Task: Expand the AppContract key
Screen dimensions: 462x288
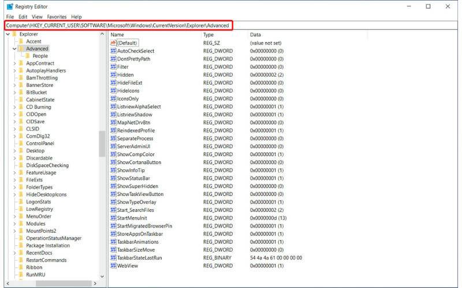Action: point(14,63)
